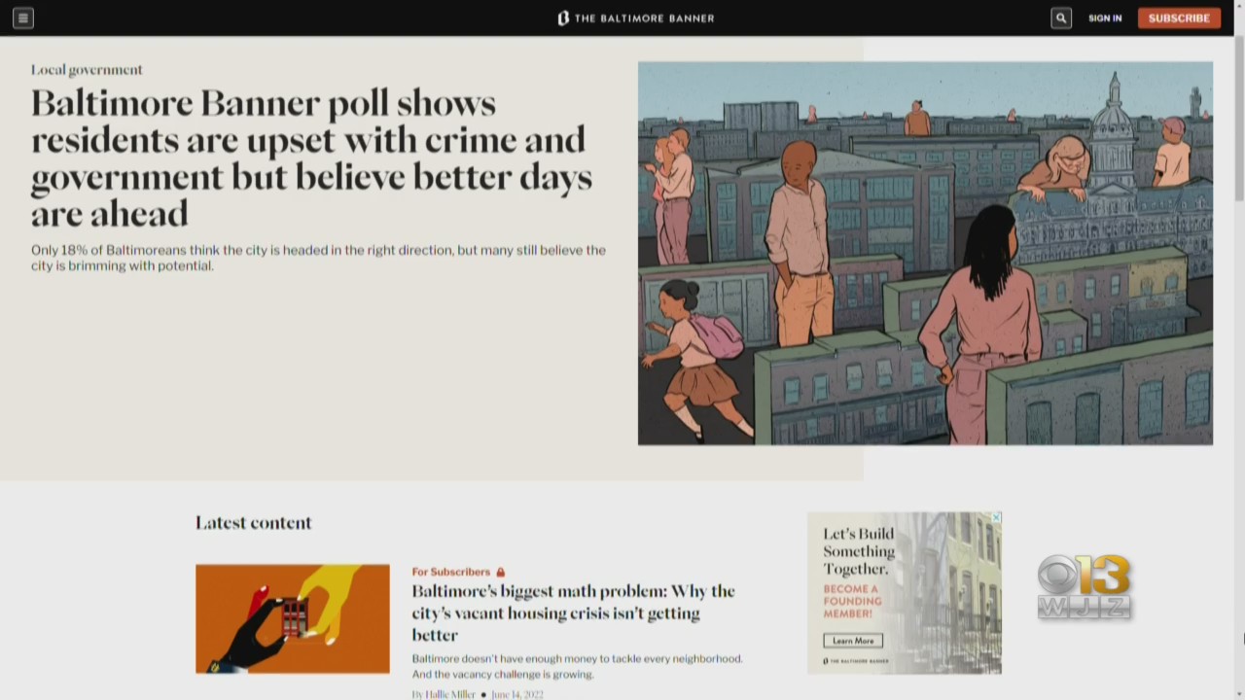
Task: Open the hamburger menu icon
Action: (x=23, y=17)
